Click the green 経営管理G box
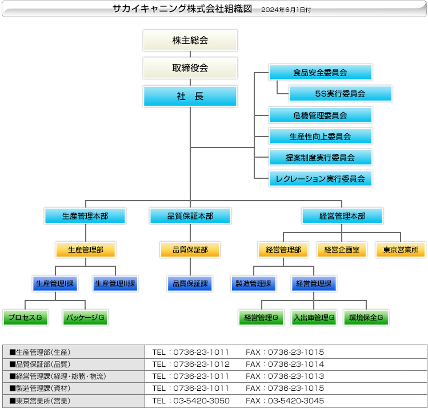The width and height of the screenshot is (428, 408). (x=261, y=318)
